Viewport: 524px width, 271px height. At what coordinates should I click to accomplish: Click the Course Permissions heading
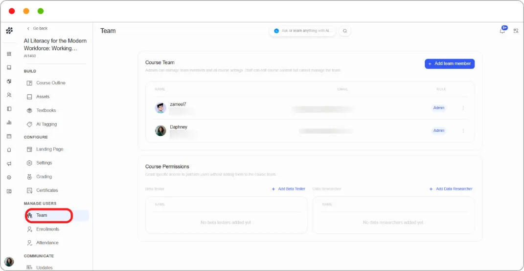tap(167, 167)
